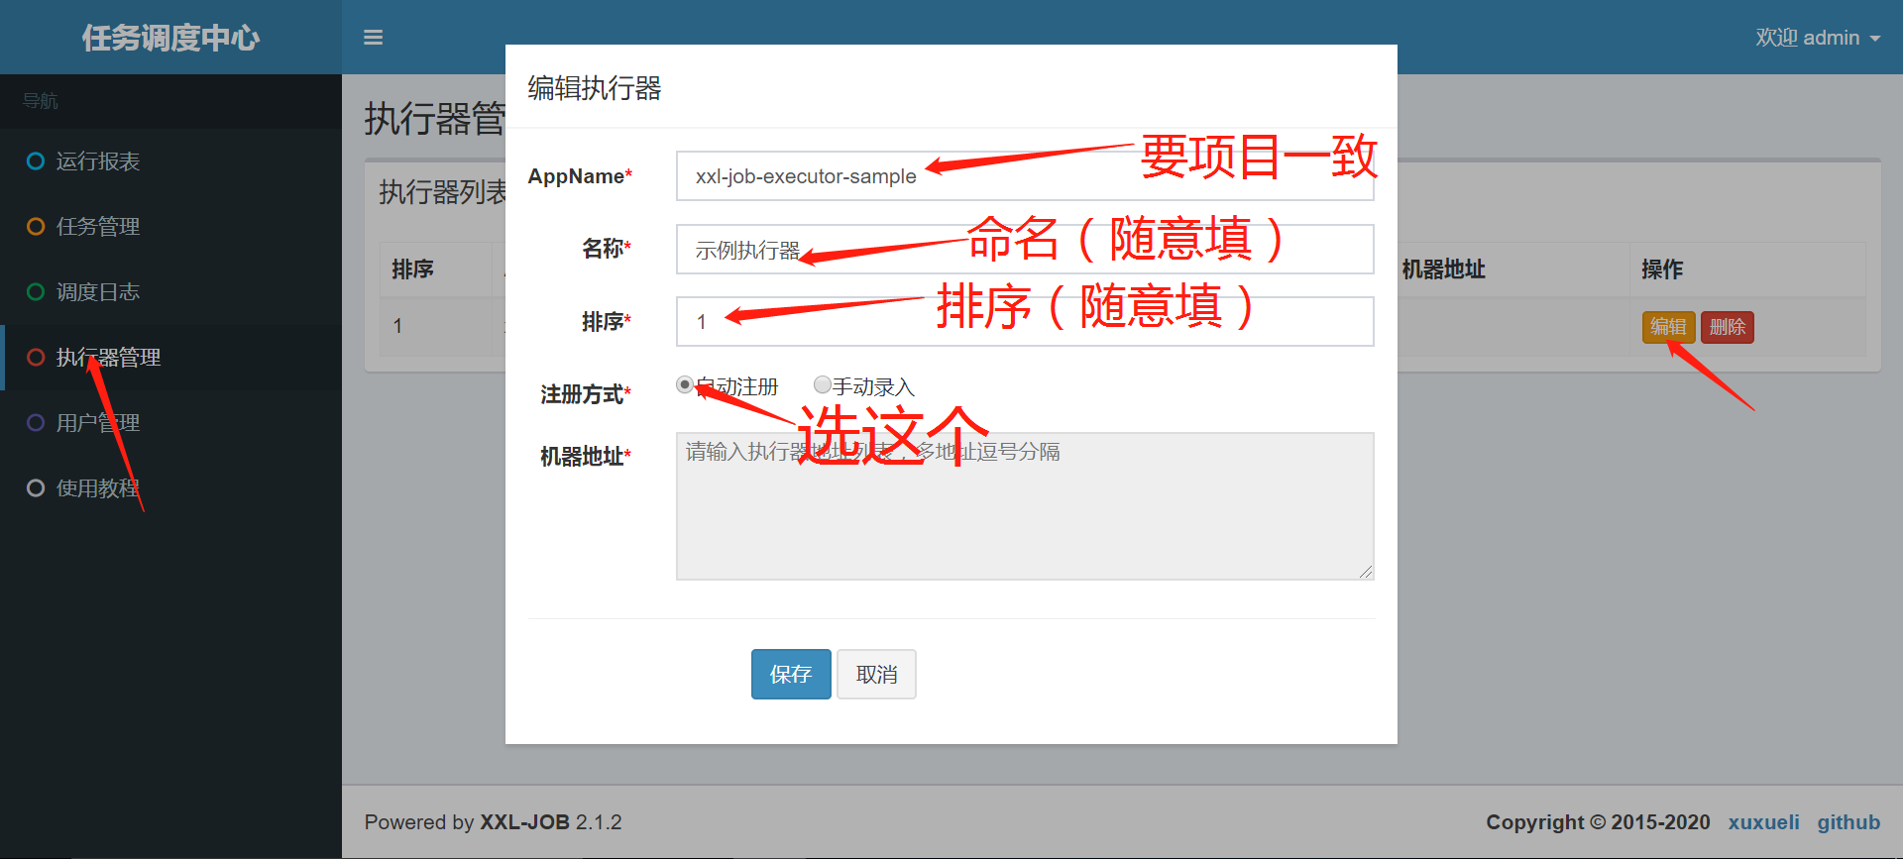Open 任务管理 in the sidebar
Viewport: 1903px width, 859px height.
(x=98, y=226)
